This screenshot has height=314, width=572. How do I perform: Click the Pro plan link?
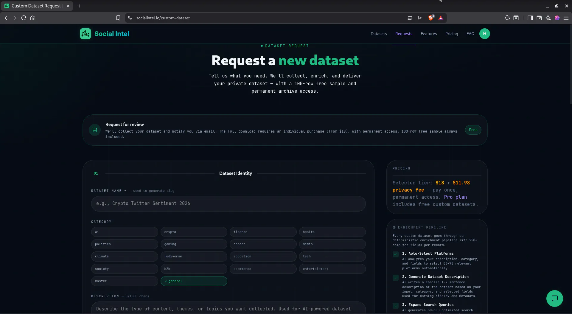click(x=455, y=197)
